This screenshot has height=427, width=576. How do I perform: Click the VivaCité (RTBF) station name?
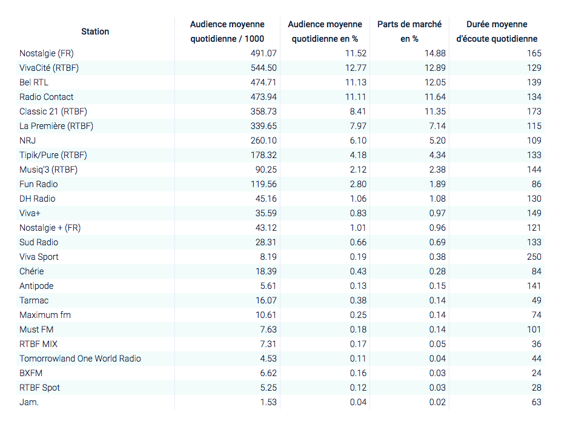point(49,68)
